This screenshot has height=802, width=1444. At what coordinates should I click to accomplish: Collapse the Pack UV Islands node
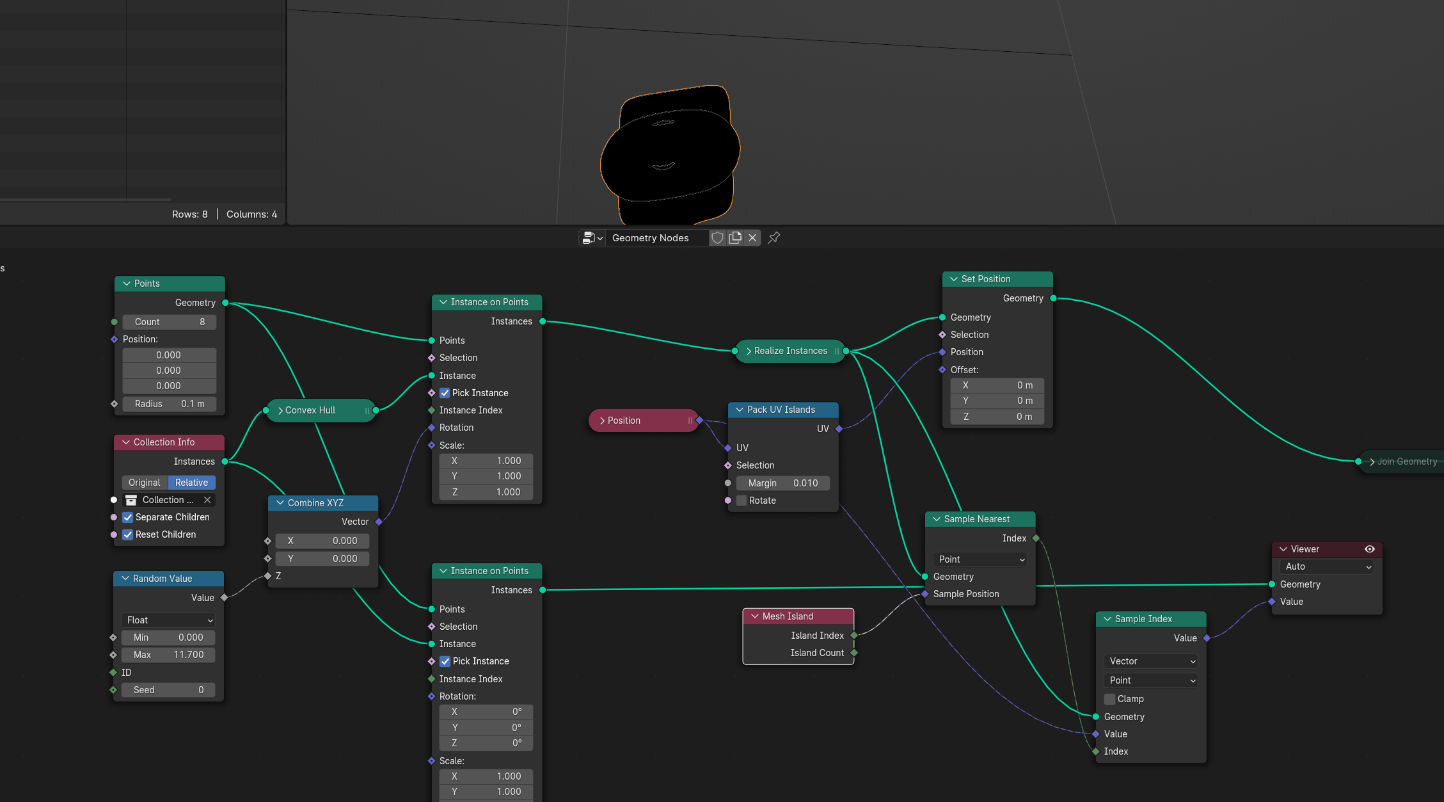point(739,410)
